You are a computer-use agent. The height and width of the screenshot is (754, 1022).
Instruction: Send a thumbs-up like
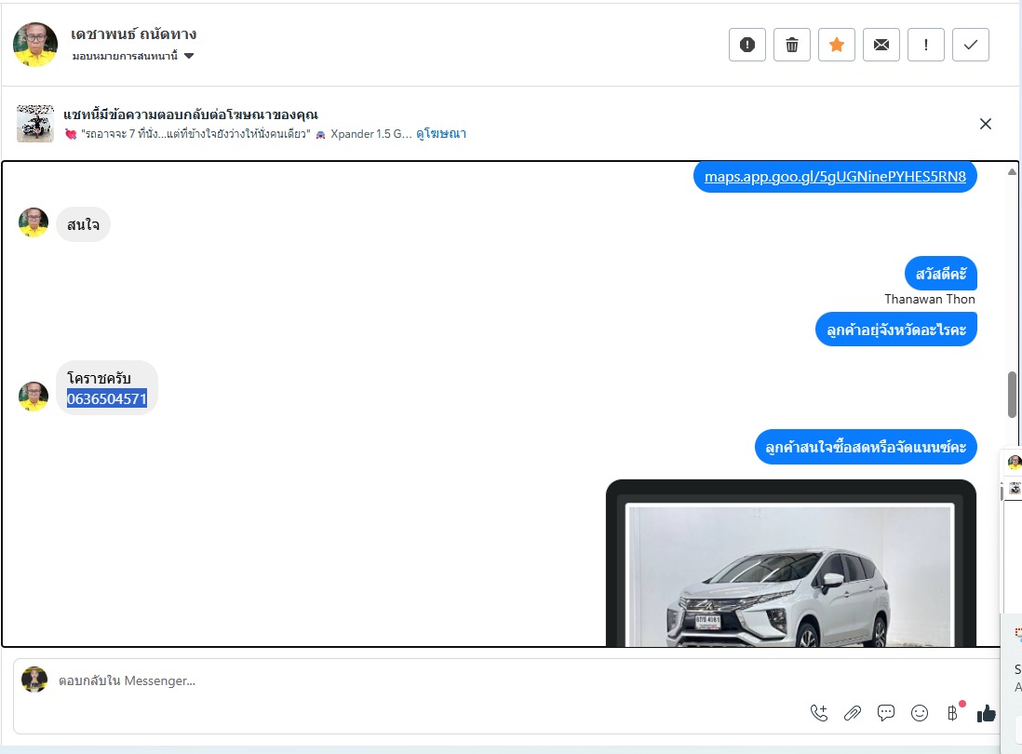[x=986, y=713]
